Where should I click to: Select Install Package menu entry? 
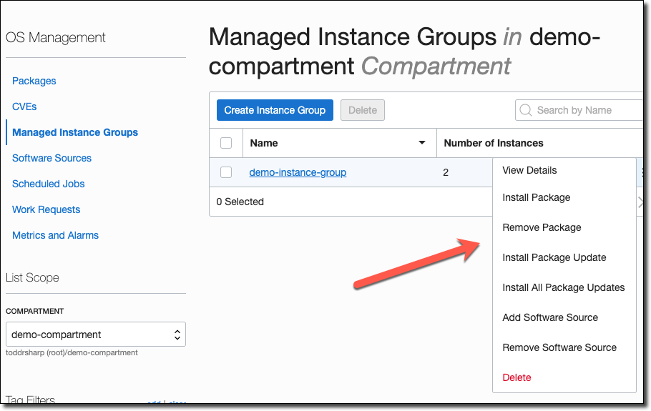point(536,197)
